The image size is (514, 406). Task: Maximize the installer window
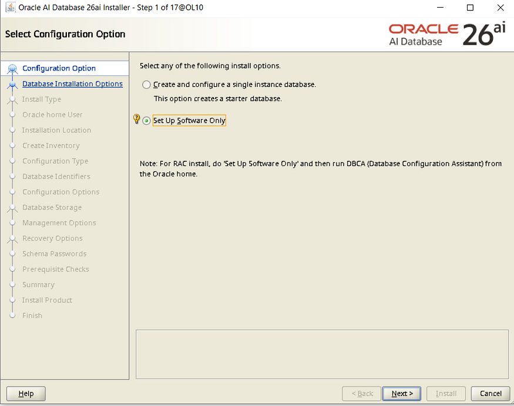470,7
